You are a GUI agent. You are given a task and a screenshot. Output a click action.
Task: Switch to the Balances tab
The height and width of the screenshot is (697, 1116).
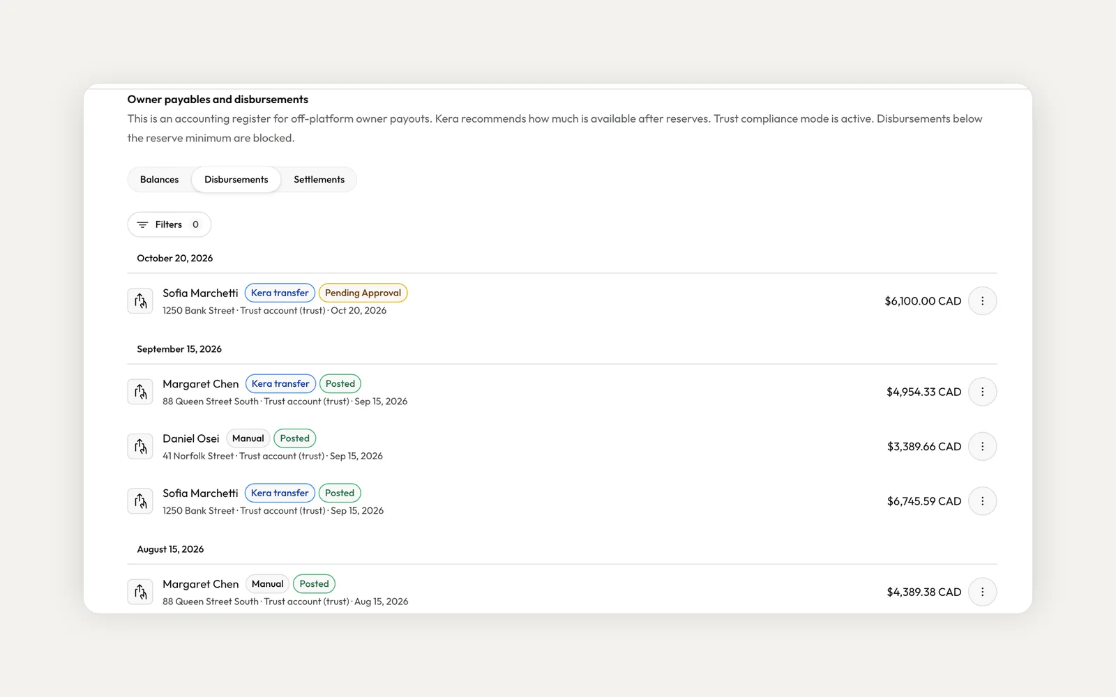coord(159,180)
